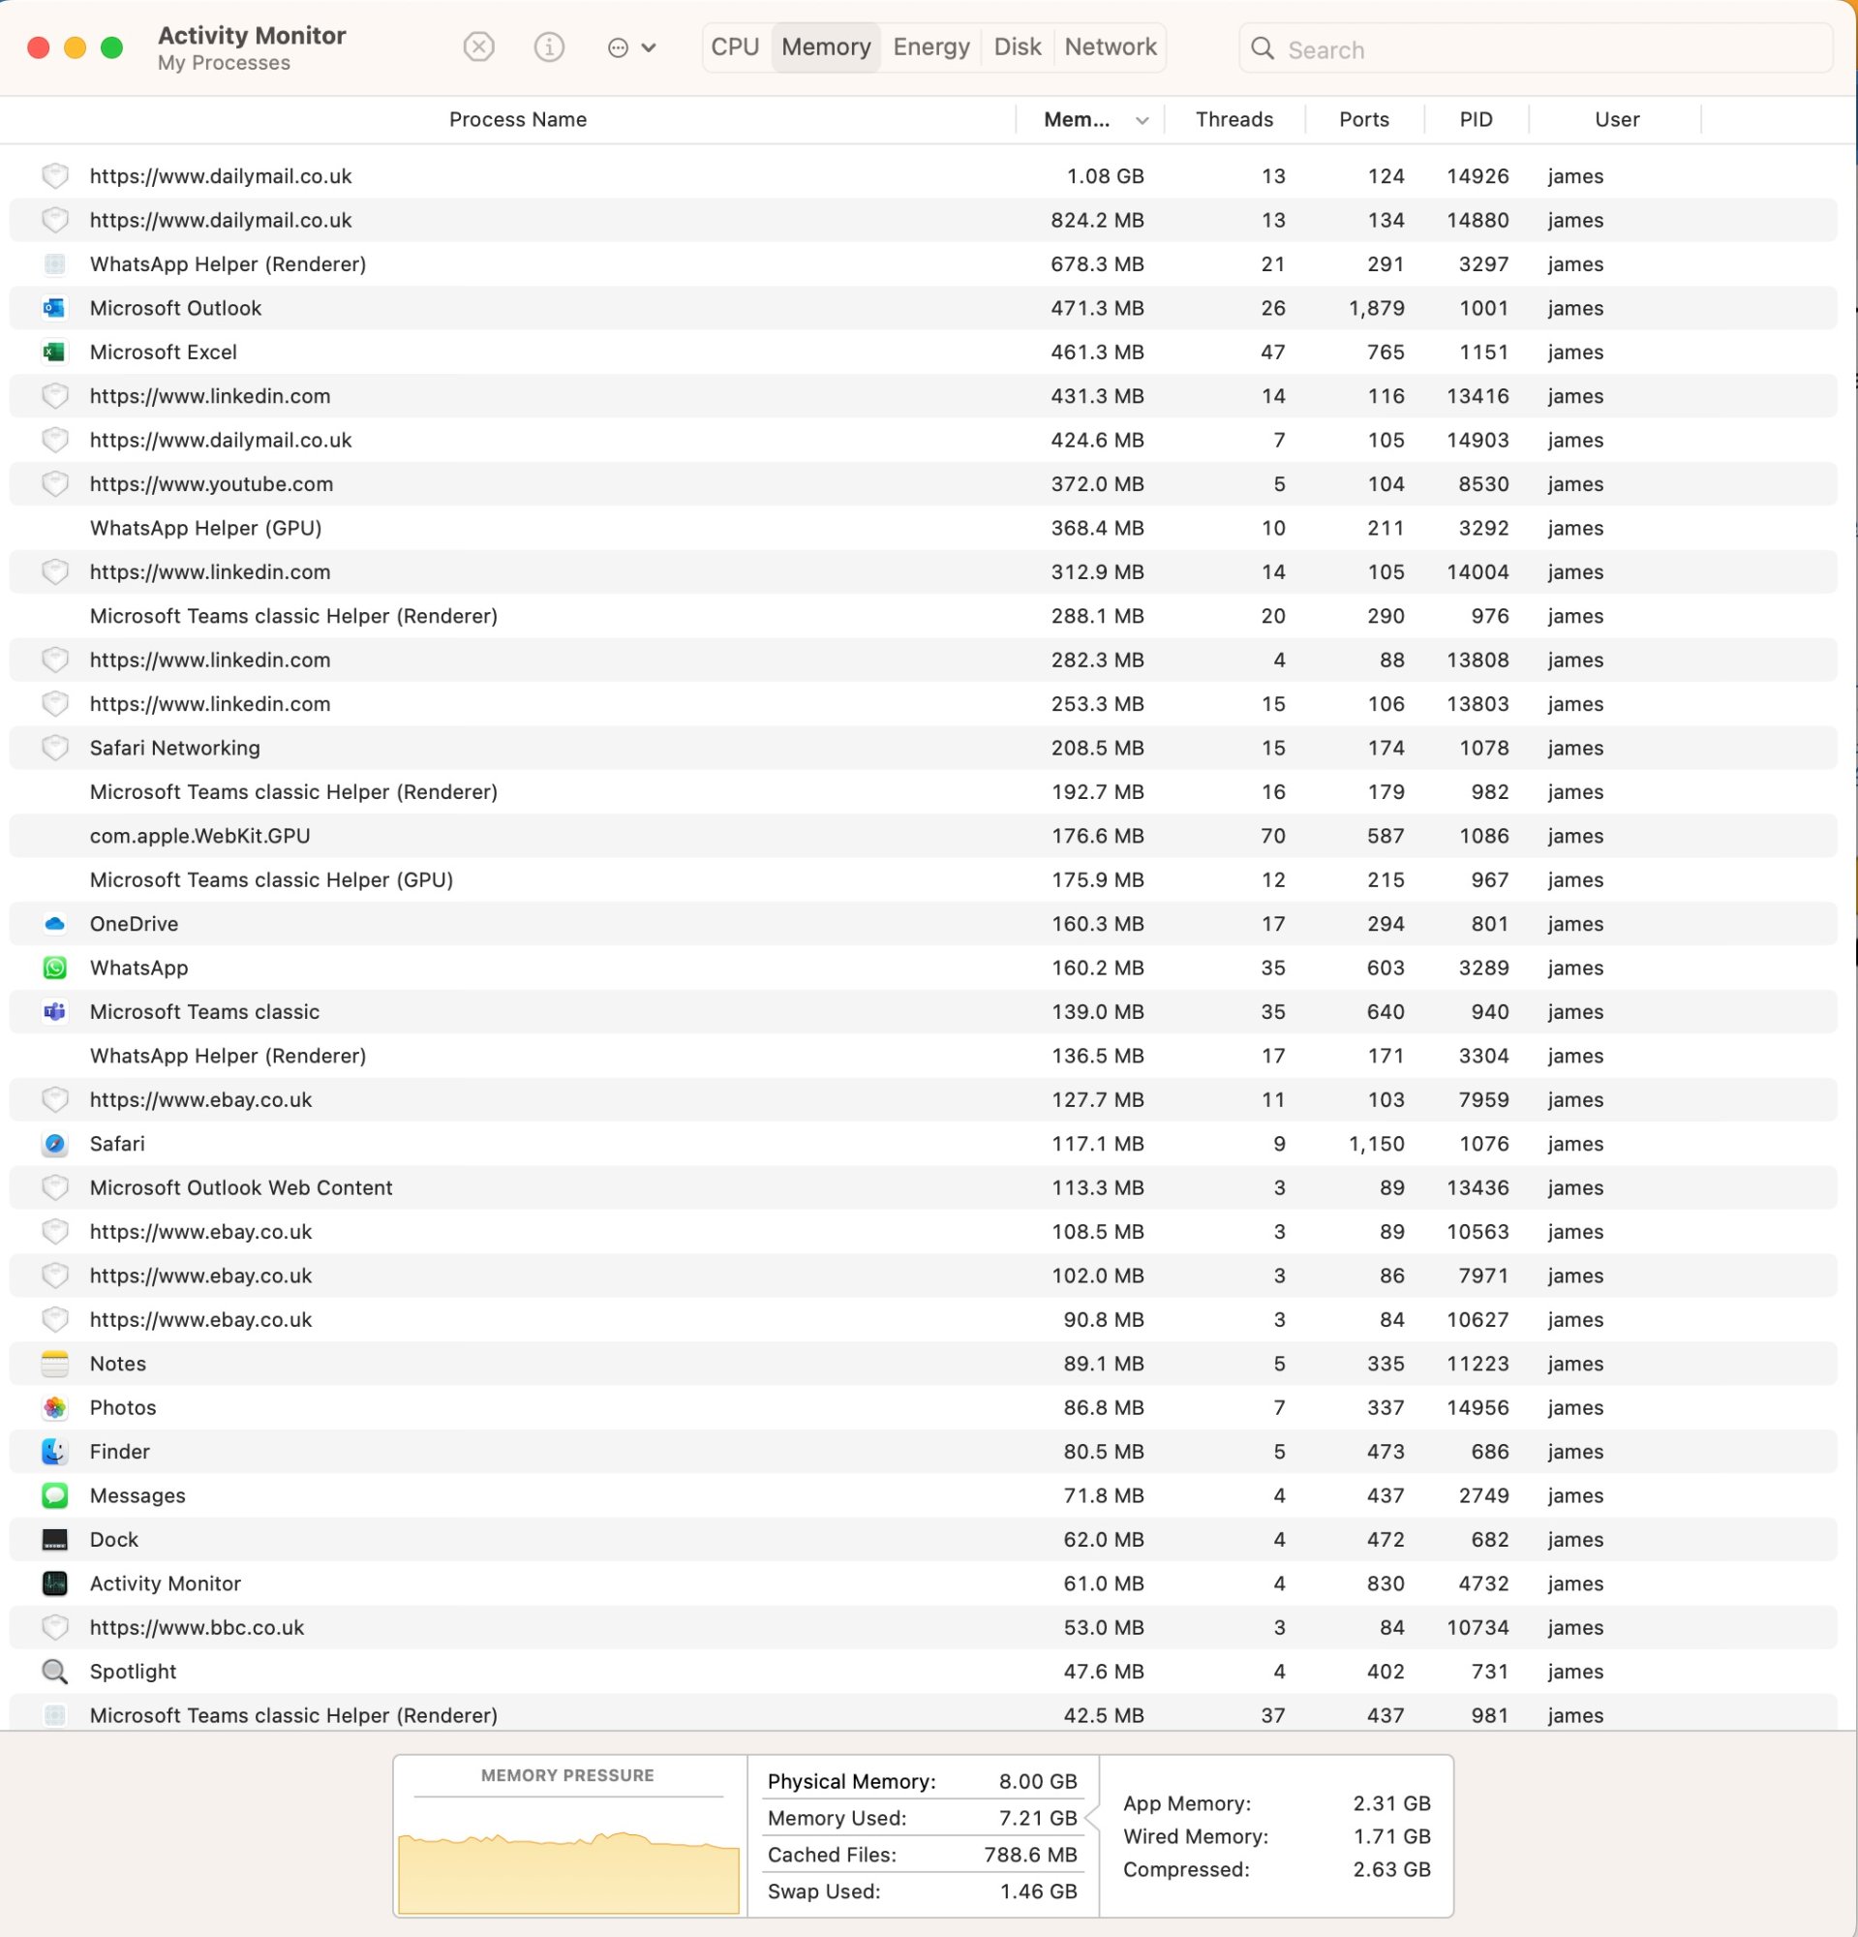Click icon beside Teams classic Helper (Renderer) 42.5 MB
This screenshot has height=1937, width=1858.
click(54, 1715)
